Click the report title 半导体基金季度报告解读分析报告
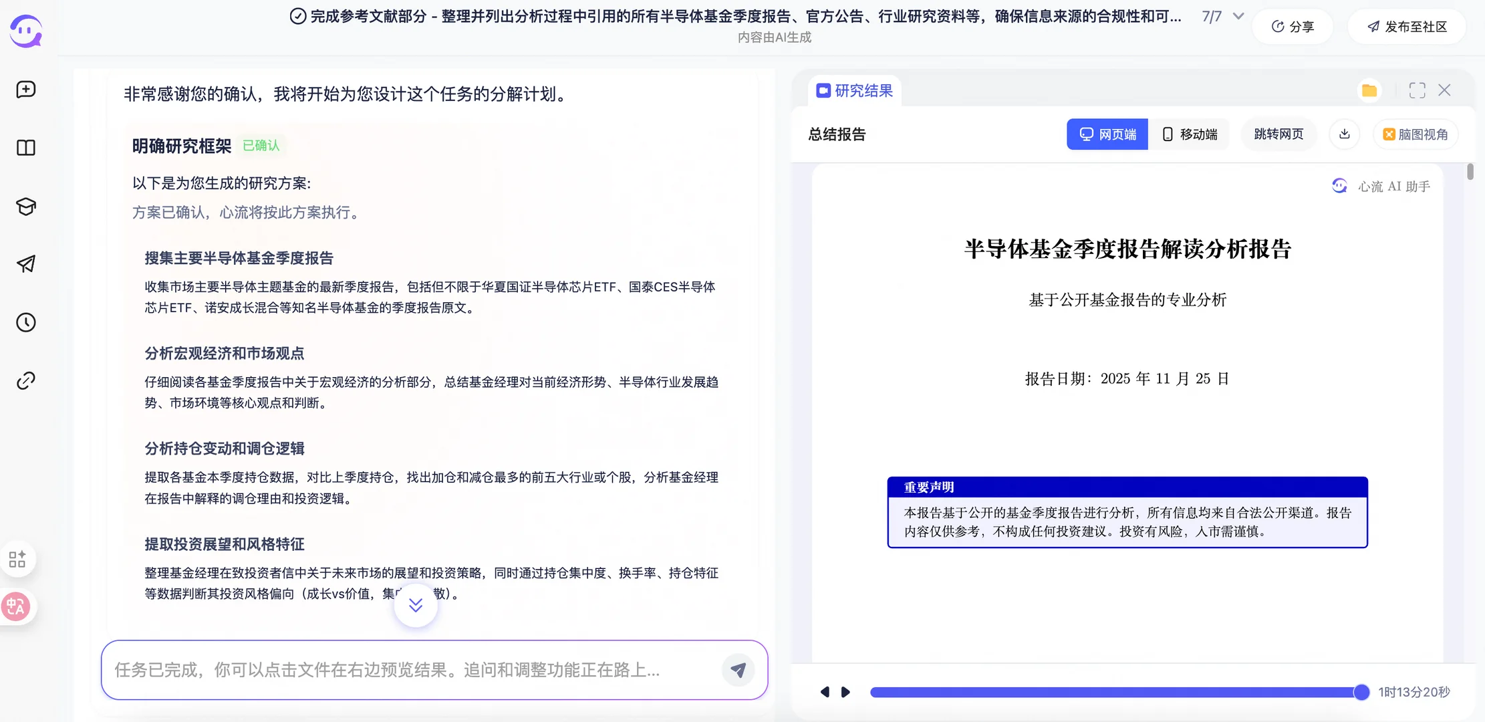The image size is (1485, 722). point(1127,249)
